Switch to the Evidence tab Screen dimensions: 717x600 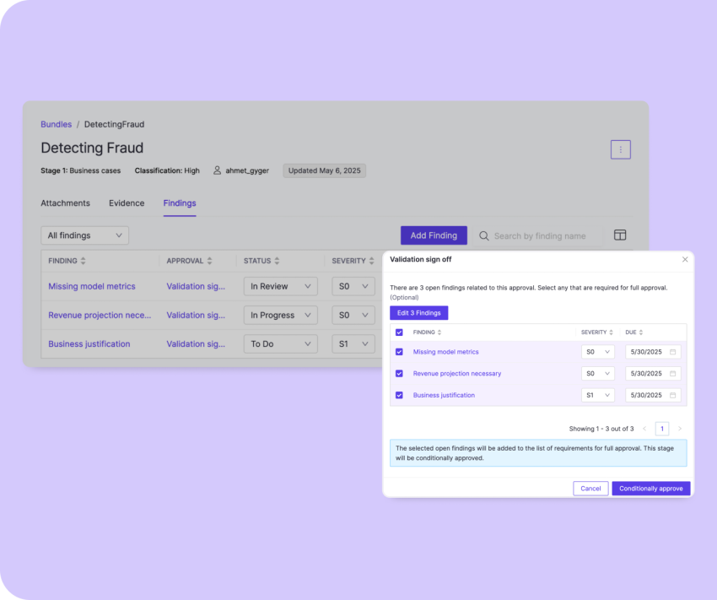coord(127,203)
